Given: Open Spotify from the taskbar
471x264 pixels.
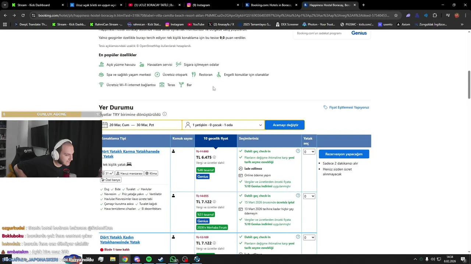Looking at the screenshot, I should [149, 259].
